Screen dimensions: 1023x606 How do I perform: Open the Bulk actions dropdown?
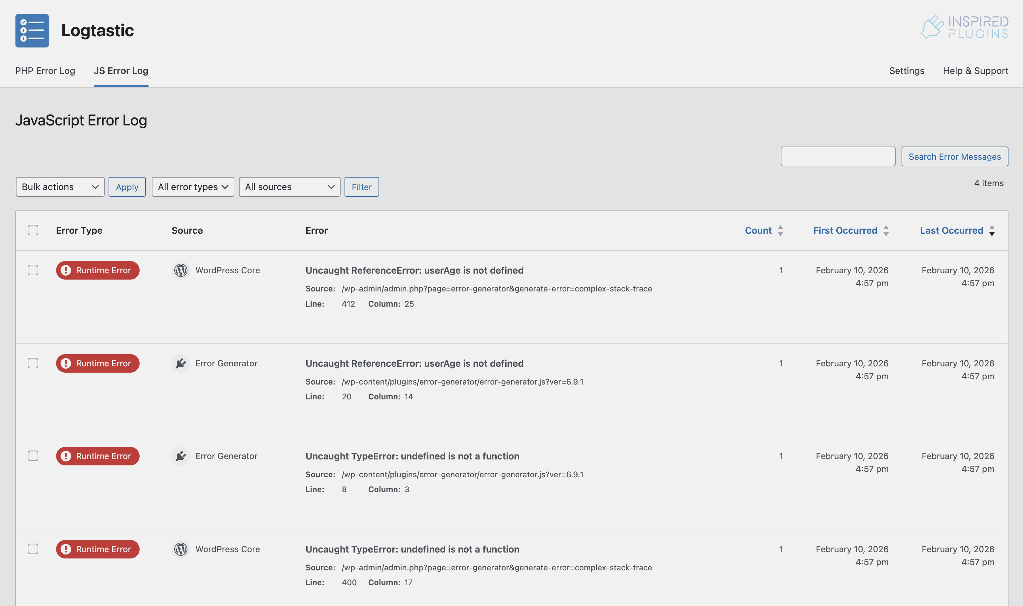click(60, 187)
